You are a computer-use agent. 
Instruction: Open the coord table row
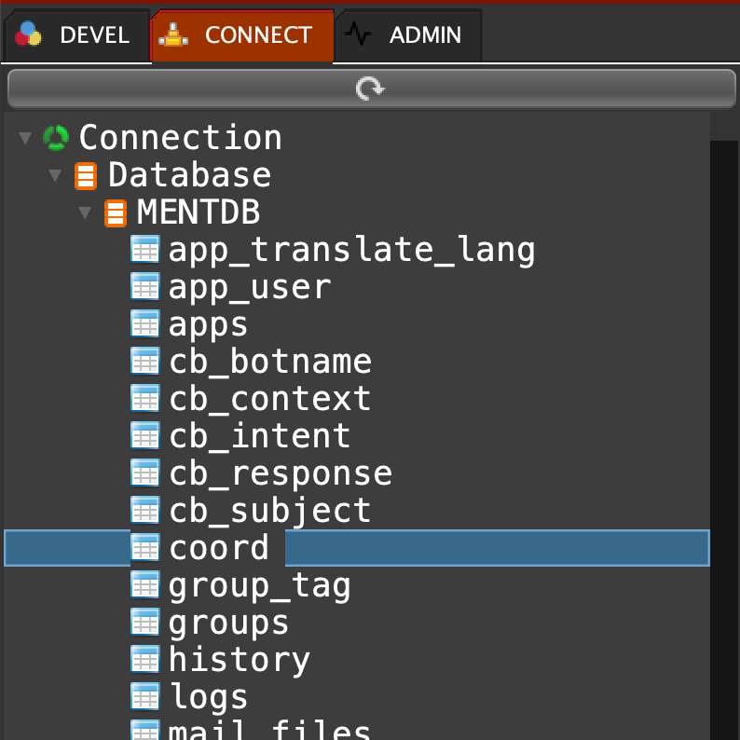[218, 548]
